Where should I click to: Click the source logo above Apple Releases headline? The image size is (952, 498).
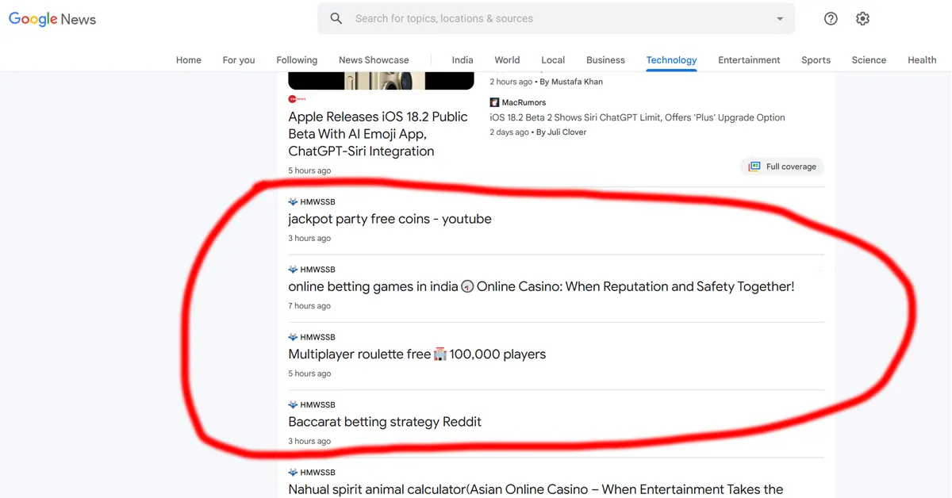pyautogui.click(x=297, y=99)
